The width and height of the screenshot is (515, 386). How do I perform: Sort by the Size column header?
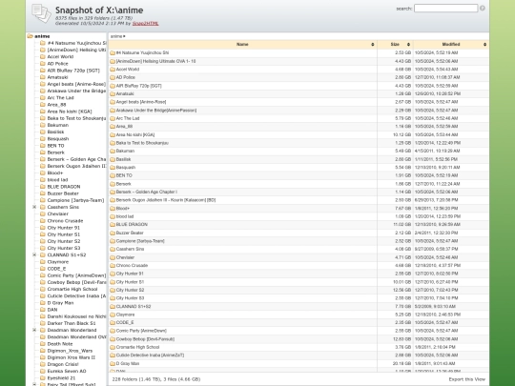[x=395, y=44]
